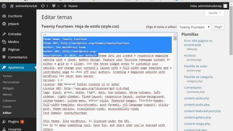The height and width of the screenshot is (131, 233).
Task: Open Plantilla de categoría template
Action: click(198, 77)
